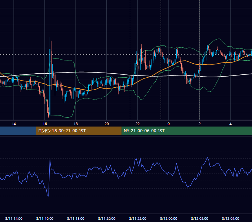Click the 14 hour label on price chart axis
This screenshot has width=252, height=222.
(x=14, y=124)
